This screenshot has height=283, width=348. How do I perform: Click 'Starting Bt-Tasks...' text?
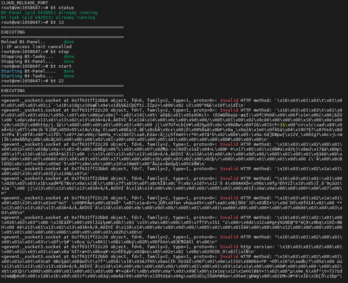(x=27, y=76)
